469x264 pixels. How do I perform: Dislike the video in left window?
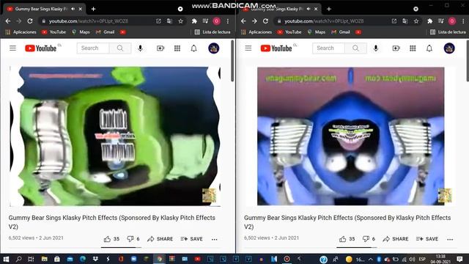point(130,239)
